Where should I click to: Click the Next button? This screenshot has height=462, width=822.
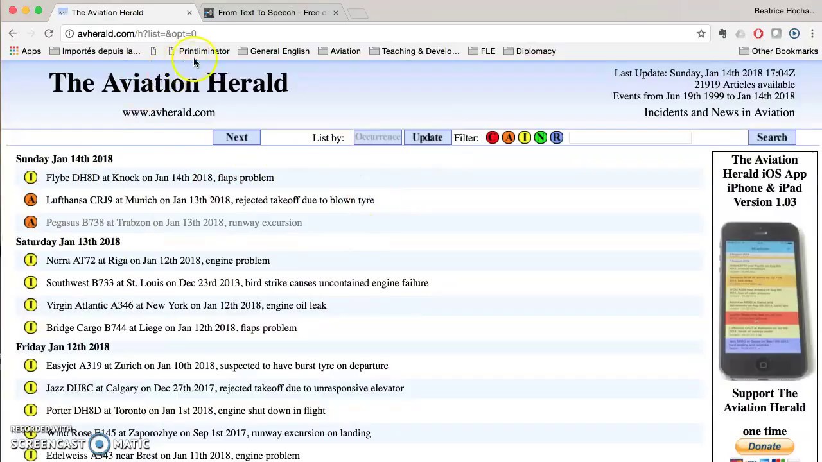[236, 137]
